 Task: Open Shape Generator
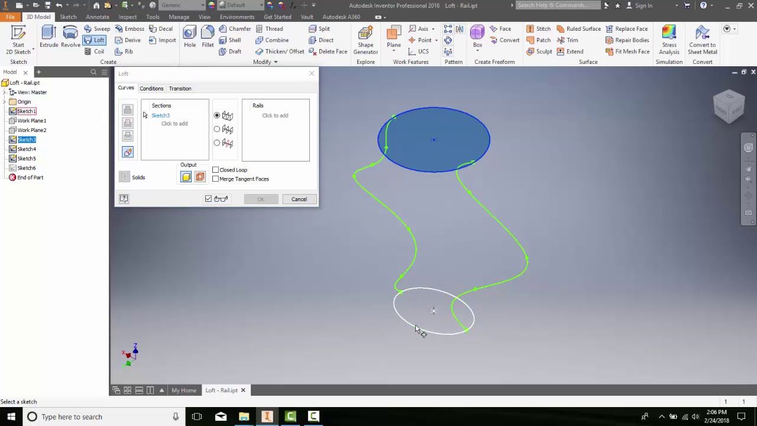pyautogui.click(x=365, y=40)
